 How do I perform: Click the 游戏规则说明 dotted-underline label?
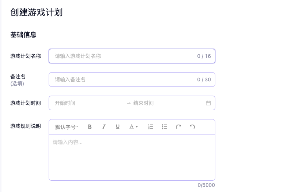pyautogui.click(x=26, y=126)
